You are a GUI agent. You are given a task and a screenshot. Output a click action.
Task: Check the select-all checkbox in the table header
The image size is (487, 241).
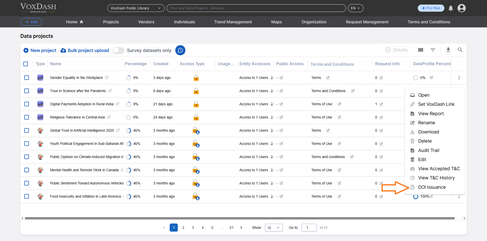(x=26, y=64)
